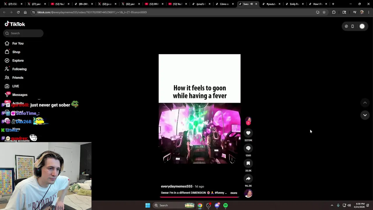Image resolution: width=373 pixels, height=210 pixels.
Task: Open Discord from the taskbar
Action: (217, 205)
